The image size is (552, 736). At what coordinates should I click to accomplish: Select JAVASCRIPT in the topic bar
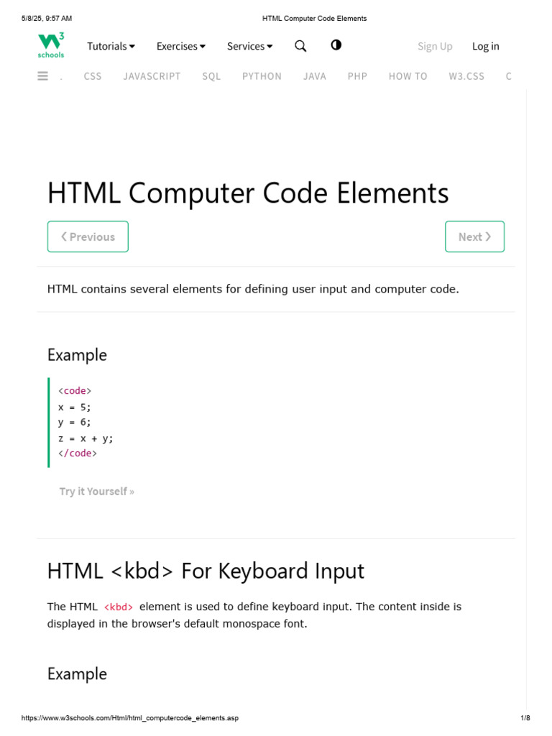point(152,76)
